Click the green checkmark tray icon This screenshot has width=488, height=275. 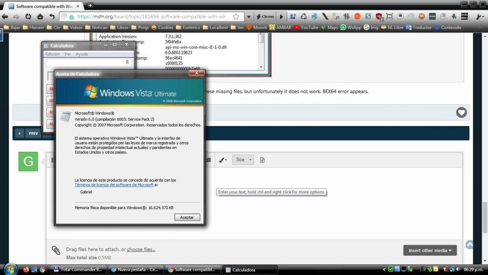click(x=390, y=269)
